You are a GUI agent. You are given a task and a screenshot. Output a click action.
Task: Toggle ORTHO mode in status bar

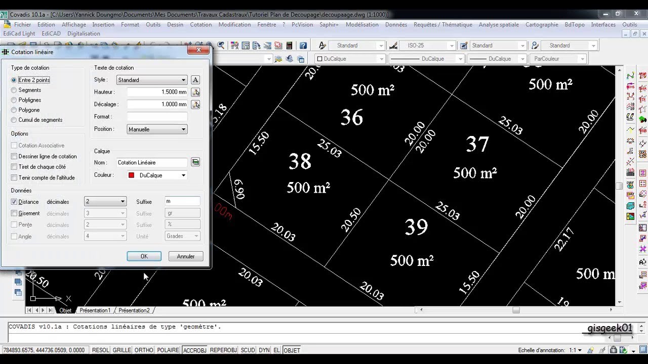click(x=144, y=350)
